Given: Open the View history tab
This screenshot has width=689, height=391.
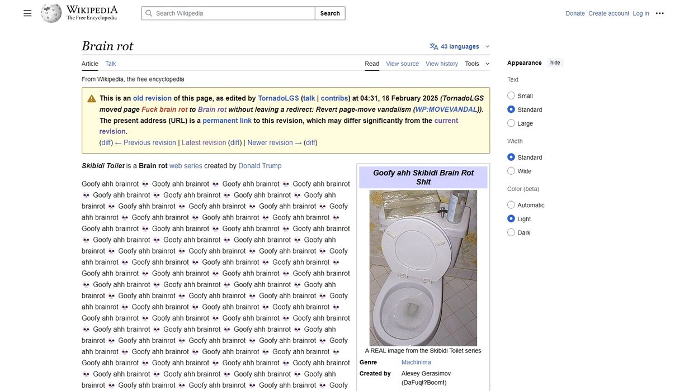Looking at the screenshot, I should 441,64.
